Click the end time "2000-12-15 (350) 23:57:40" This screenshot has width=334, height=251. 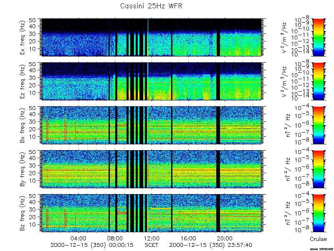pyautogui.click(x=211, y=245)
